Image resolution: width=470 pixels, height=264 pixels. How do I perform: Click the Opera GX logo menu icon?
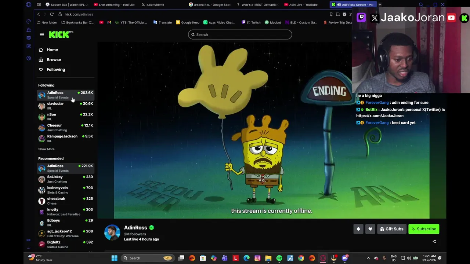pyautogui.click(x=29, y=5)
